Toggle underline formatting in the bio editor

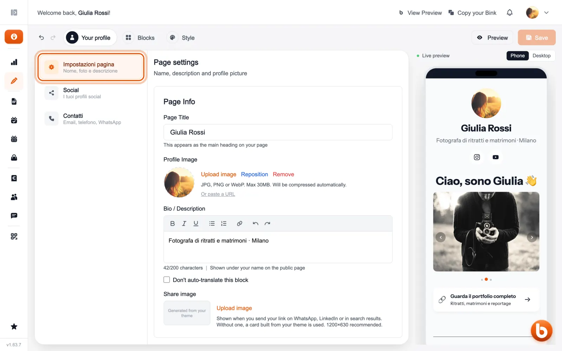196,224
